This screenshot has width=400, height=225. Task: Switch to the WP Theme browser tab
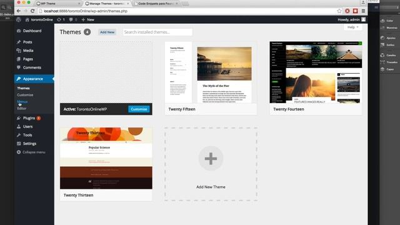pos(59,4)
